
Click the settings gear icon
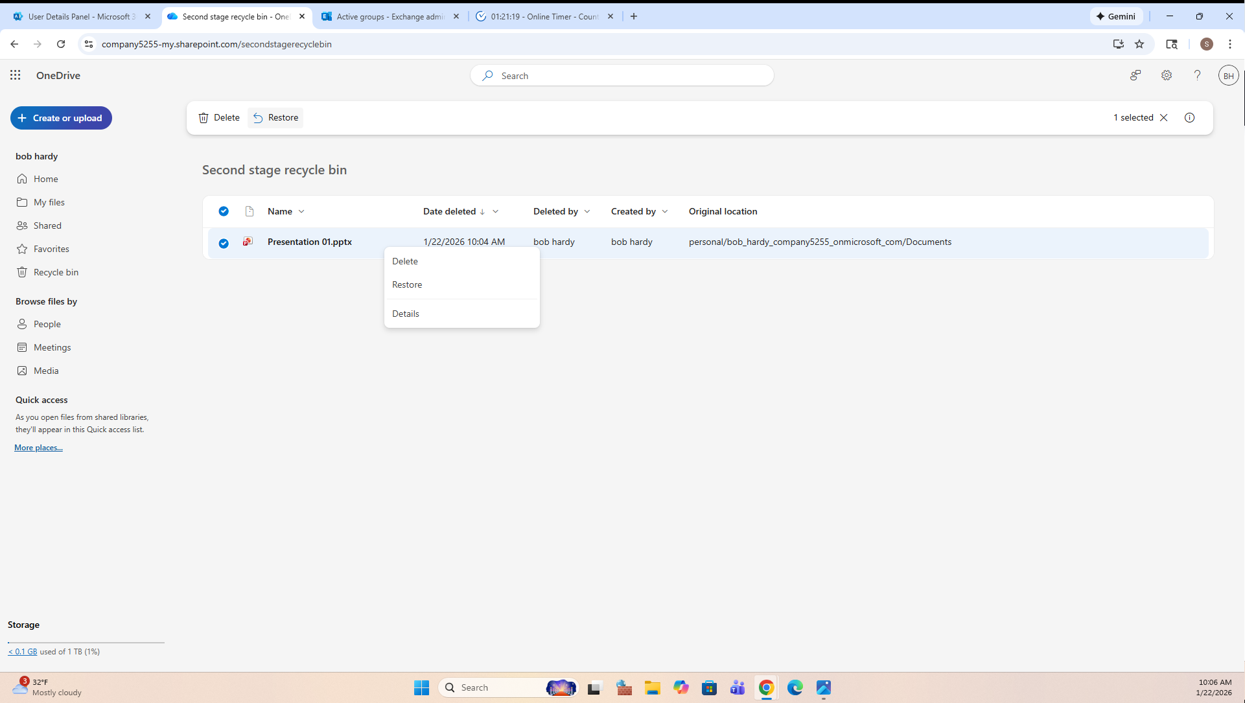click(x=1167, y=75)
